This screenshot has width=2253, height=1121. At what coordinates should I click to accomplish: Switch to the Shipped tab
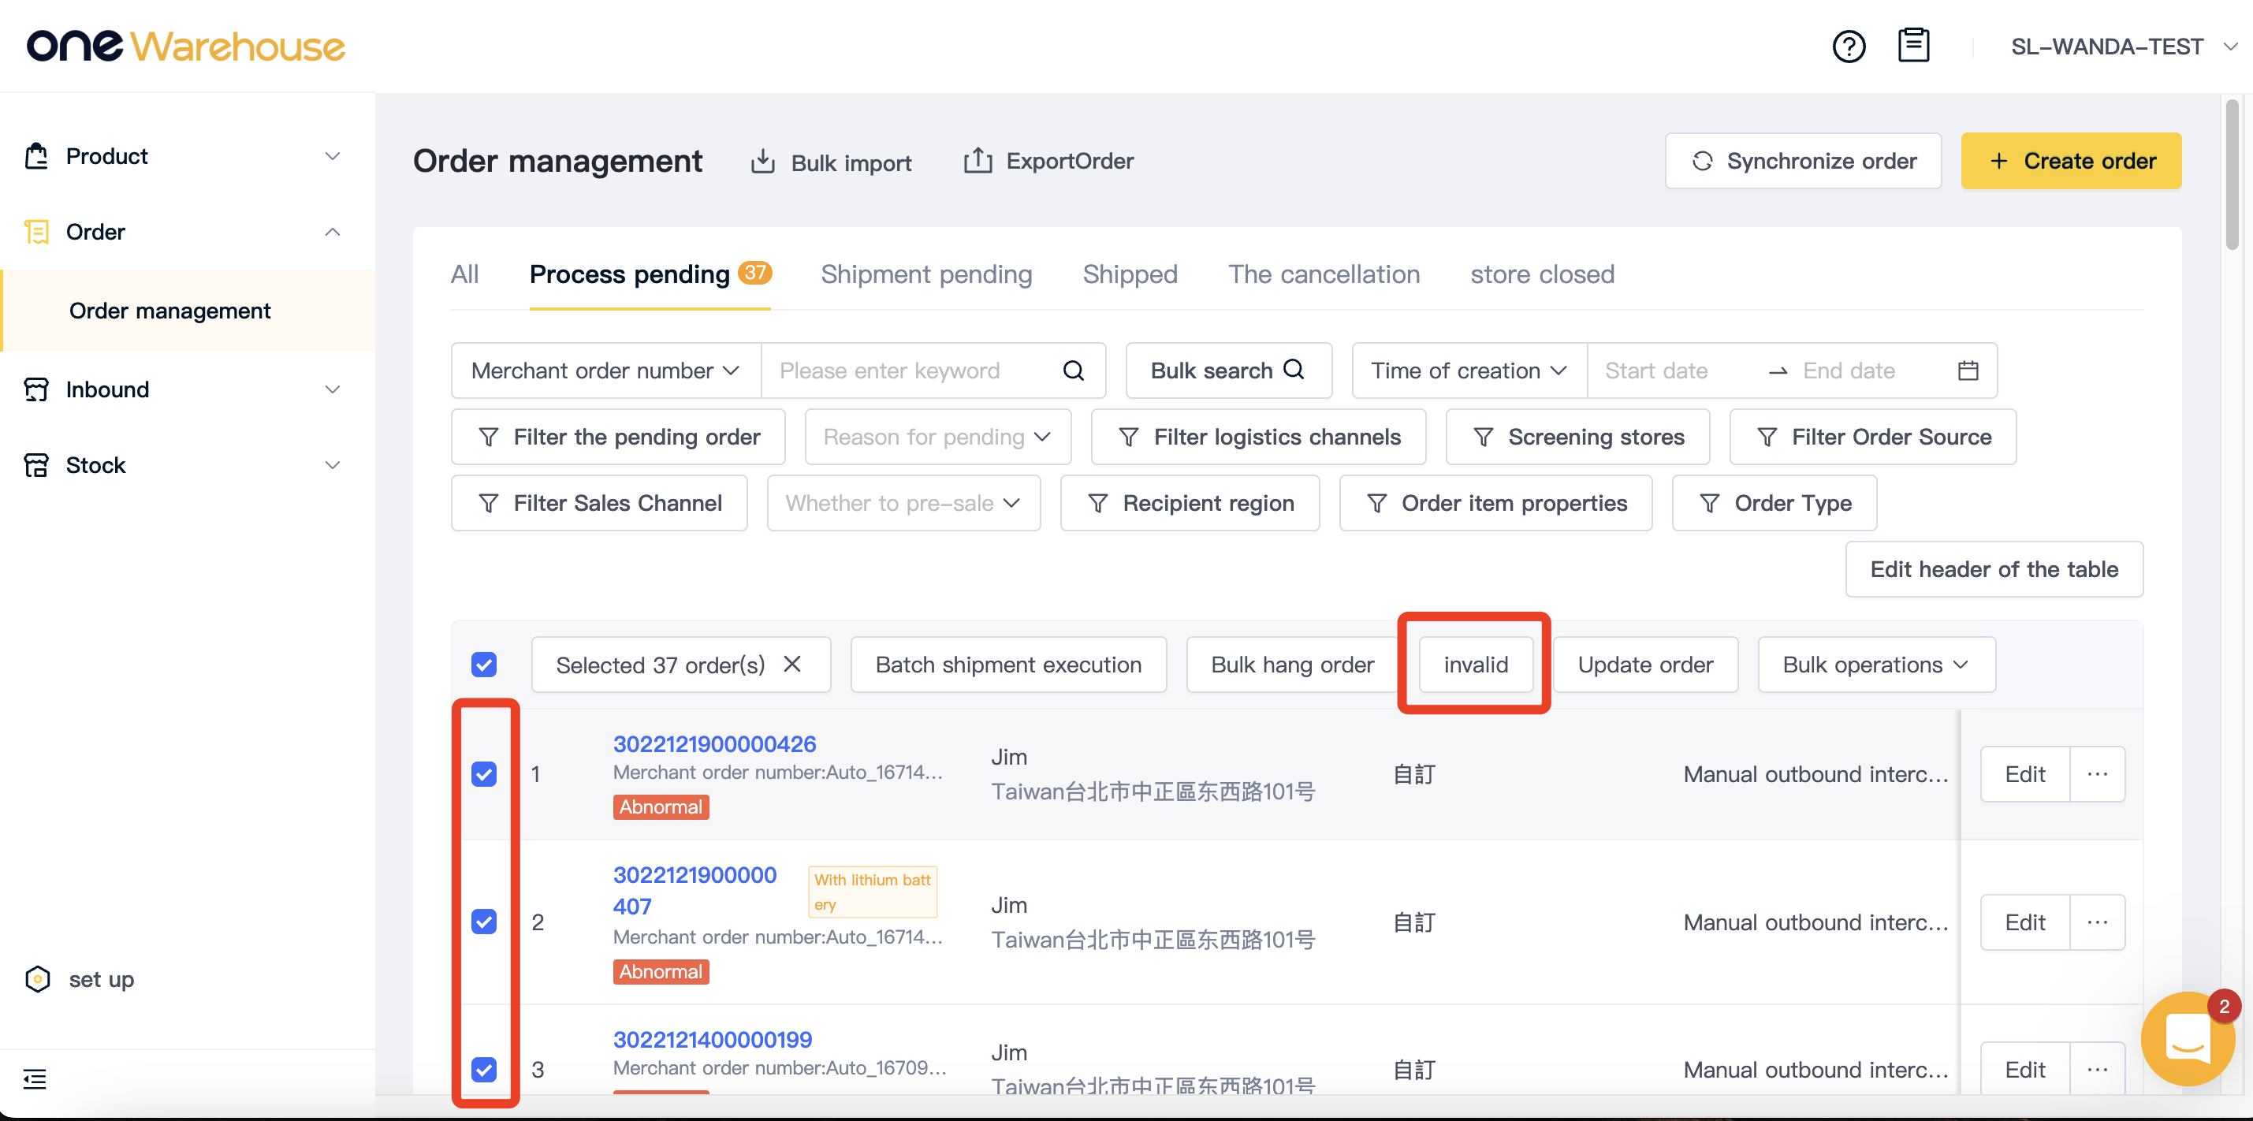point(1130,274)
